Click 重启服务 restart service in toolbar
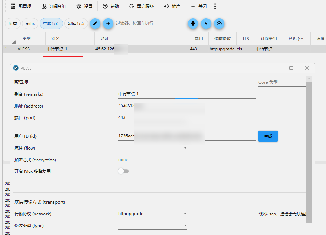The width and height of the screenshot is (326, 235). pos(141,6)
